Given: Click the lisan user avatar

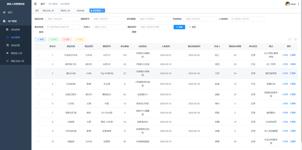Looking at the screenshot, I should click(x=287, y=4).
